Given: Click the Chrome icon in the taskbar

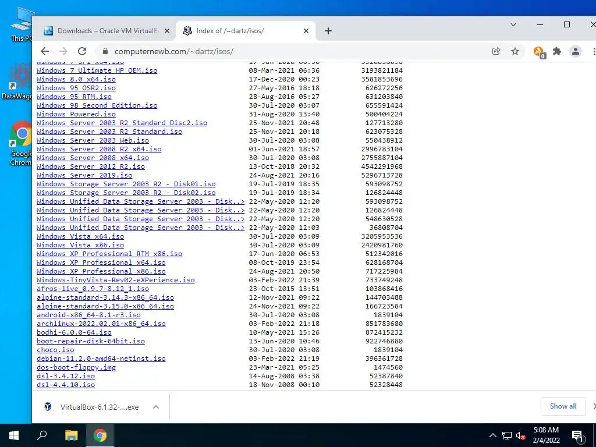Looking at the screenshot, I should [x=100, y=435].
